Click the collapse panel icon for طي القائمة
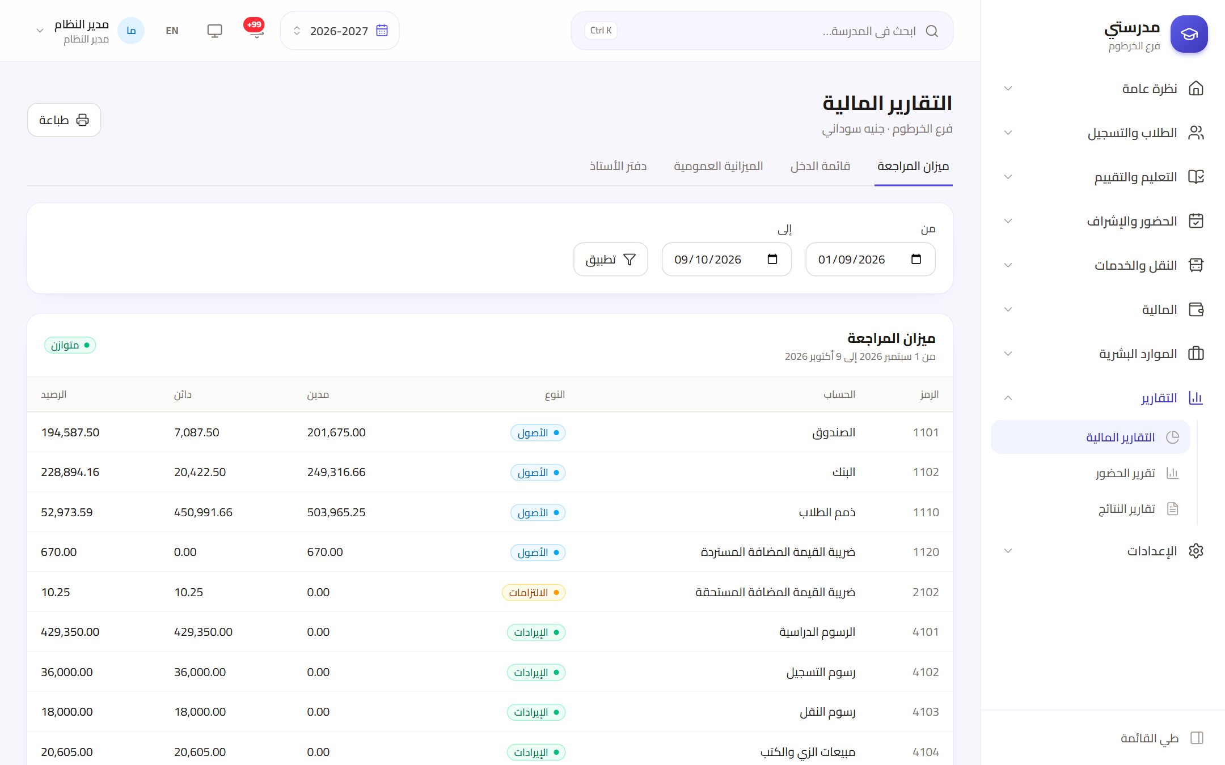 (x=1197, y=738)
